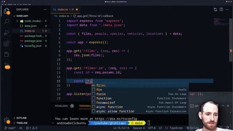Click the unsaved dot on index.ts tab
Image resolution: width=233 pixels, height=131 pixels.
click(x=77, y=9)
